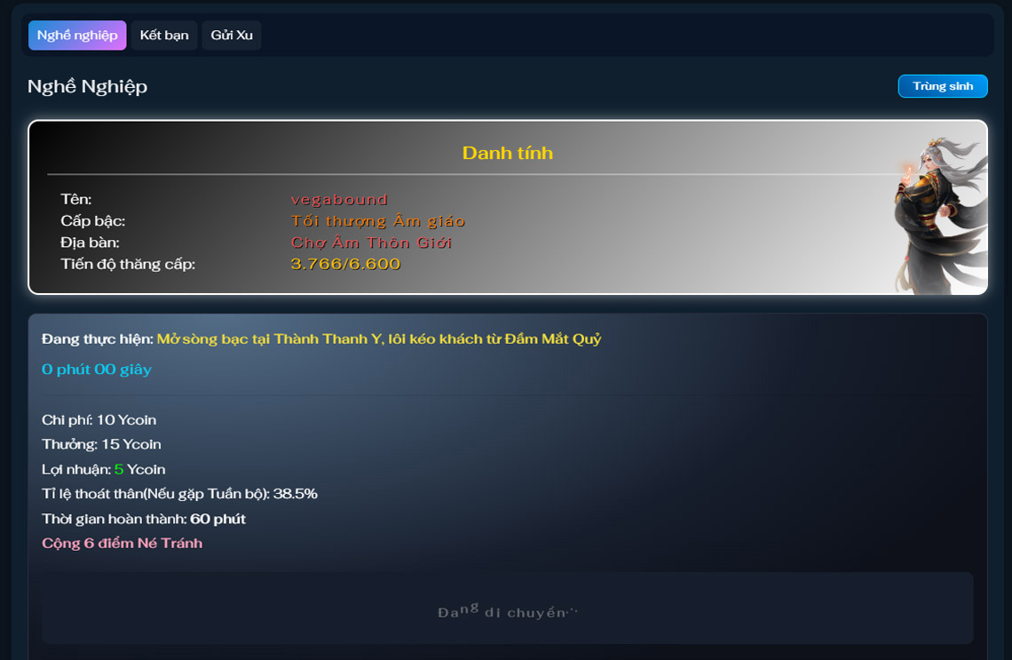Click the Nghề Nghiệp page heading
The image size is (1012, 660).
click(88, 86)
